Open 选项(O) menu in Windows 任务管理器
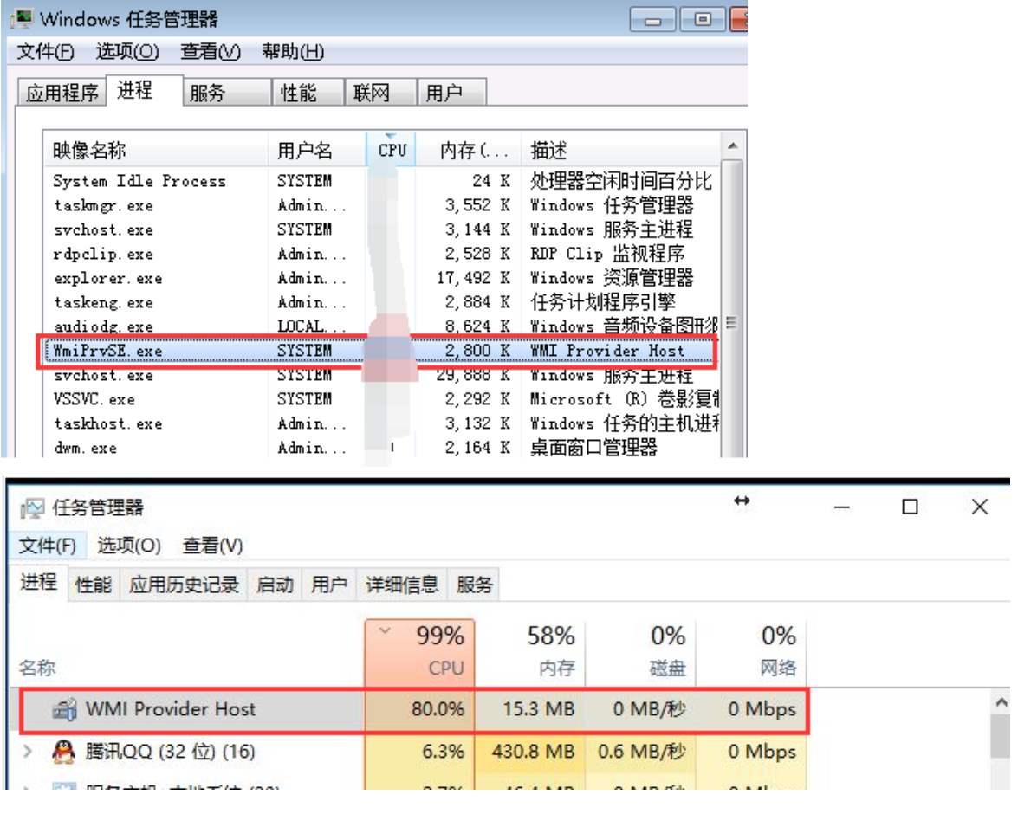Viewport: 1018px width, 814px height. point(127,51)
